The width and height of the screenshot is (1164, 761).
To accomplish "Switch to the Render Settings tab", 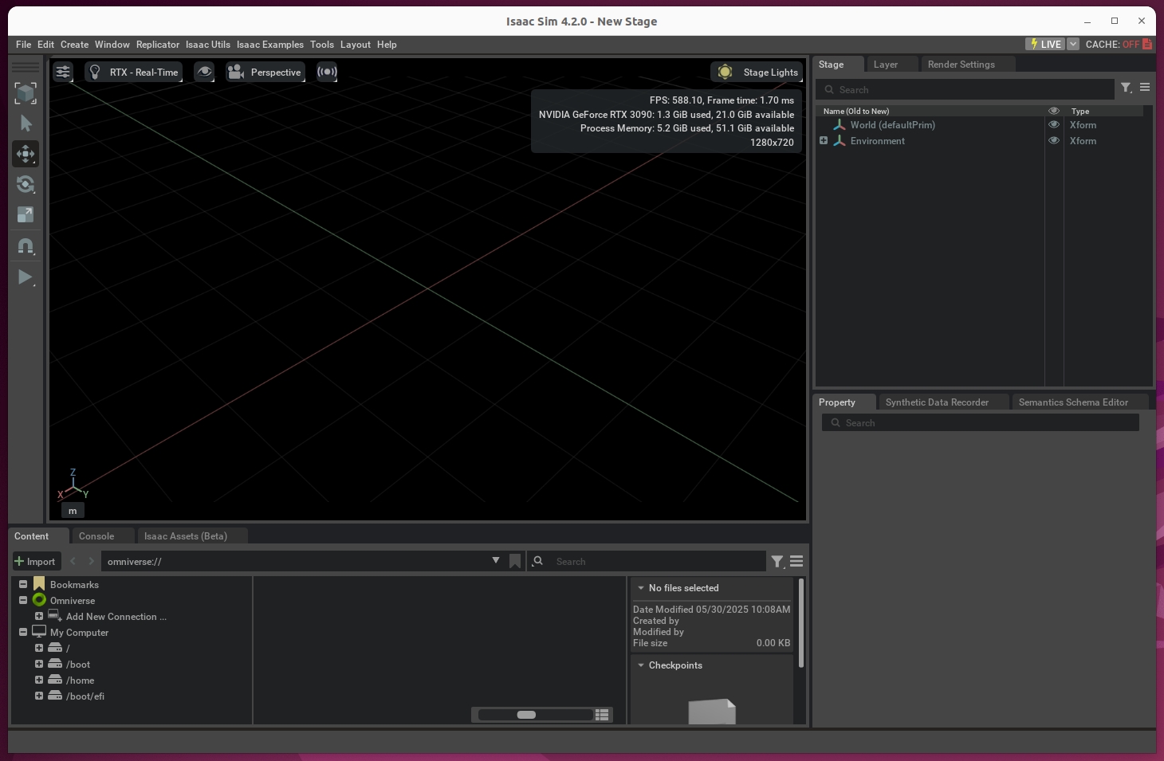I will pyautogui.click(x=961, y=65).
